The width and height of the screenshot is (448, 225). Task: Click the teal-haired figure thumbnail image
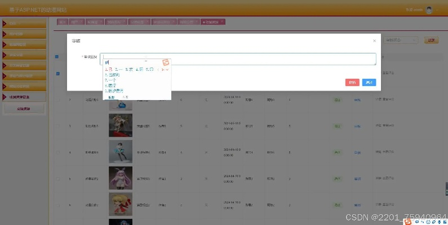click(121, 152)
